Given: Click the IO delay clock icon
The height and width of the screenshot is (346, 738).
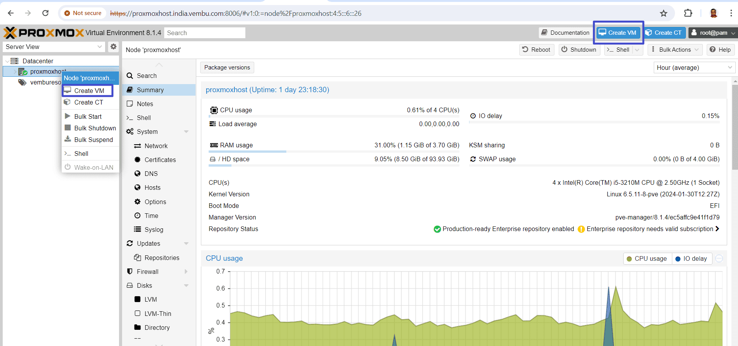Looking at the screenshot, I should click(473, 116).
